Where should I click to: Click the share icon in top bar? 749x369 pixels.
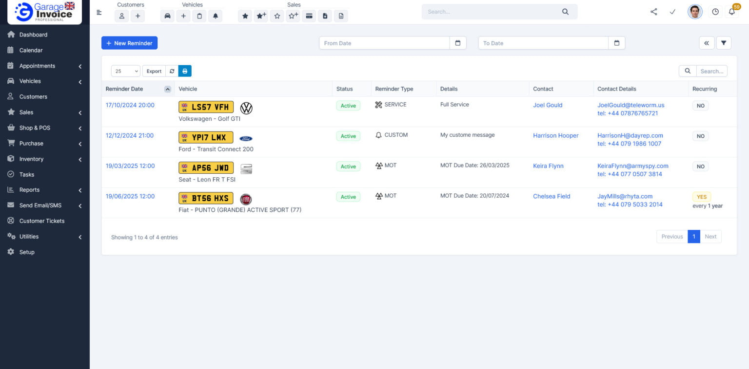[653, 12]
